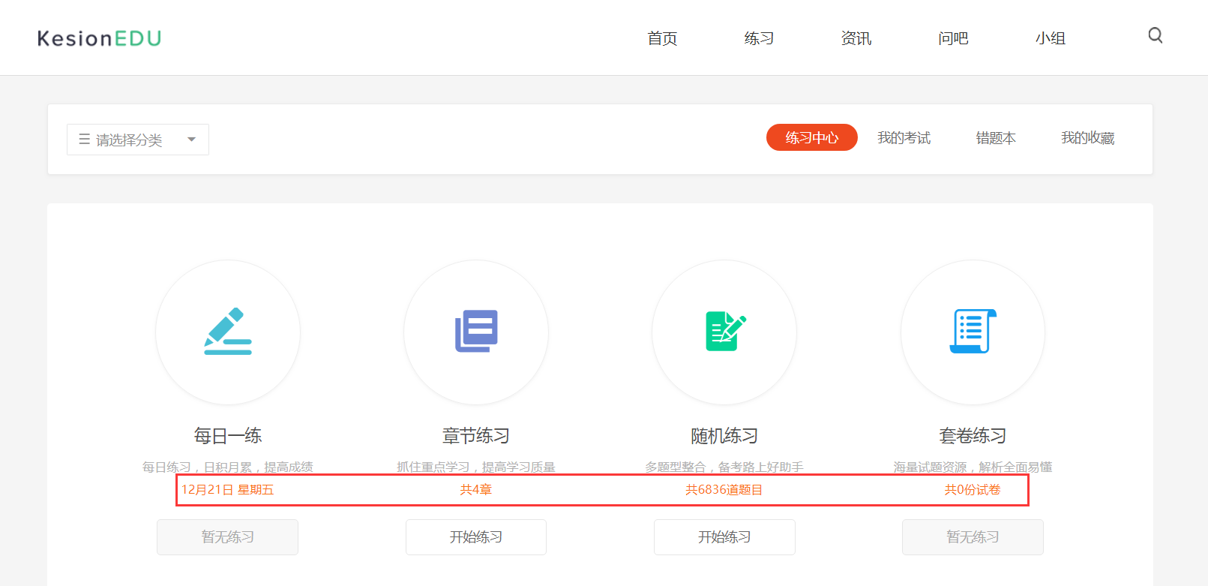Go to 首页 in the top navigation
Image resolution: width=1208 pixels, height=586 pixels.
coord(662,38)
